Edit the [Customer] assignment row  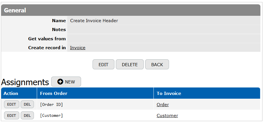click(11, 115)
